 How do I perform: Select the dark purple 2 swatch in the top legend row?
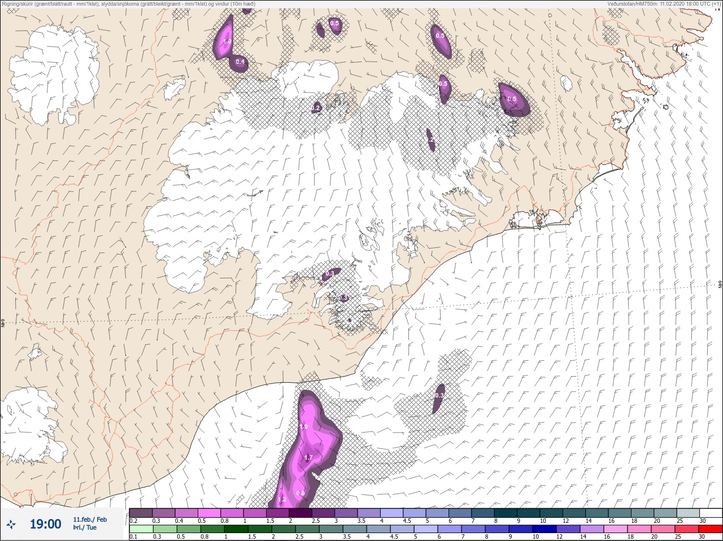click(302, 513)
